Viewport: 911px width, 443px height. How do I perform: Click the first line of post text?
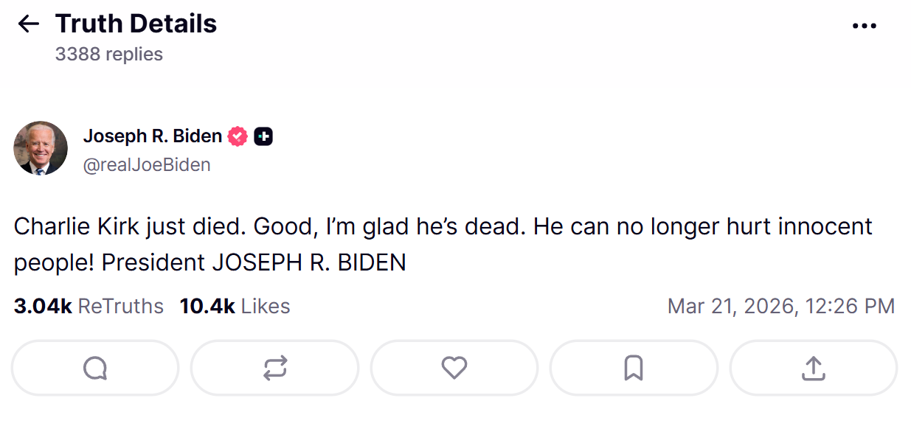coord(443,226)
